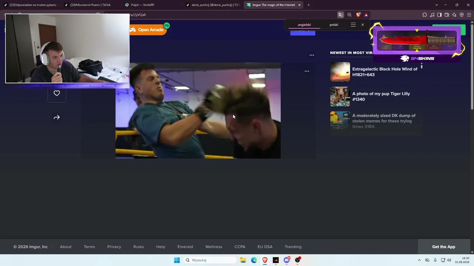Screen dimensions: 474x266
Task: Open Brave Shields lion icon
Action: point(358,15)
